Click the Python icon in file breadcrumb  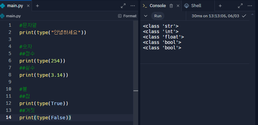point(2,16)
